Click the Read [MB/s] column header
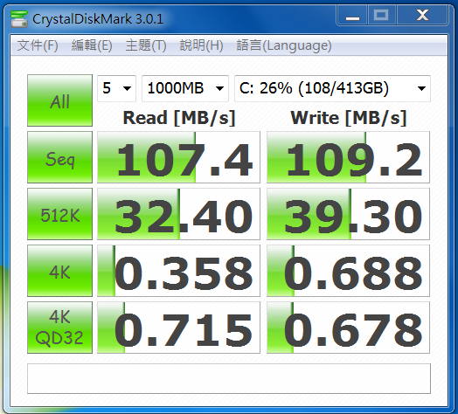 (x=179, y=118)
